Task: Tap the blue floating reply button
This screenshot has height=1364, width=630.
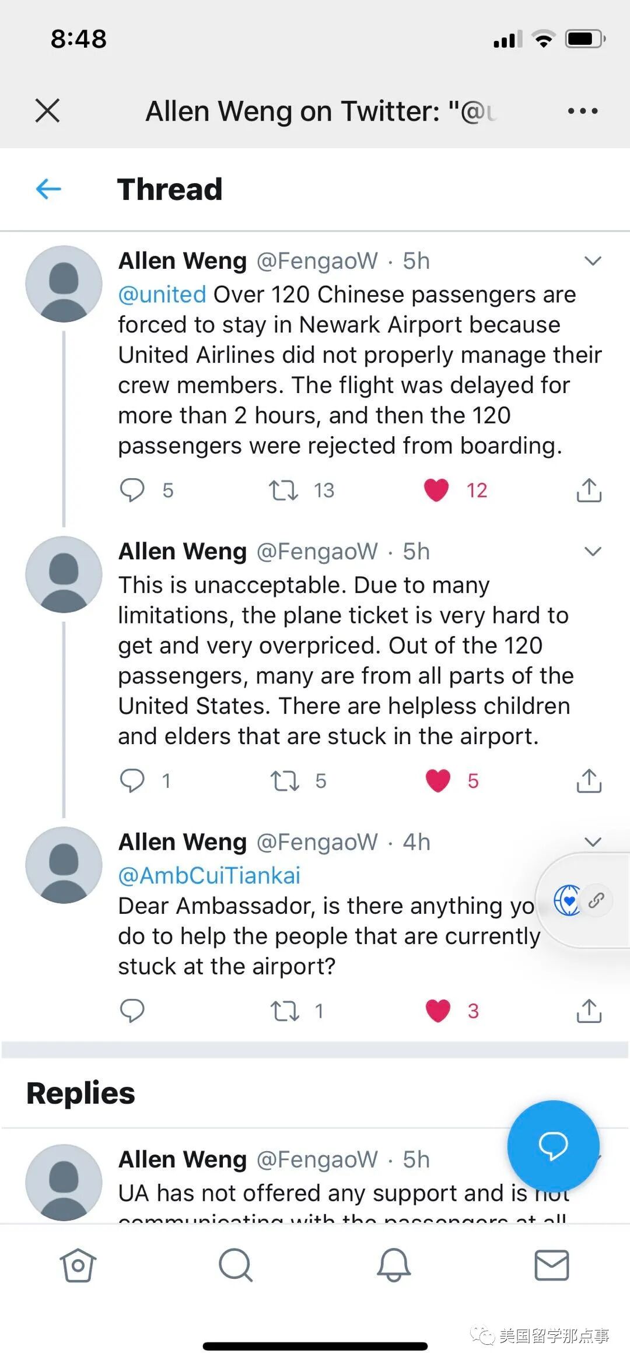Action: [553, 1145]
